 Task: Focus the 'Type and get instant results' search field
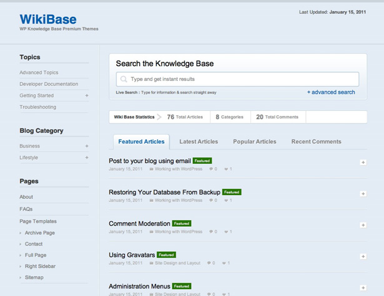(x=237, y=79)
